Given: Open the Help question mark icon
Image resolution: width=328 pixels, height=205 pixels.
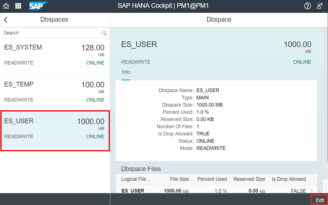Looking at the screenshot, I should (x=307, y=6).
